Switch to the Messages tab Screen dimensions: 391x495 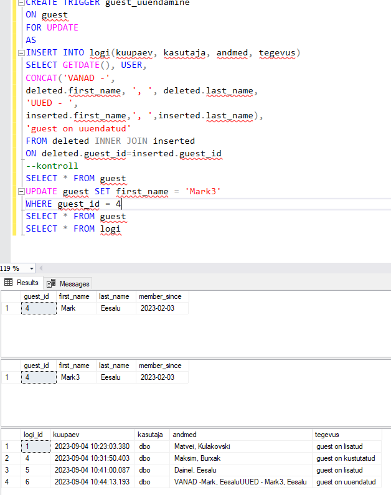pos(67,283)
